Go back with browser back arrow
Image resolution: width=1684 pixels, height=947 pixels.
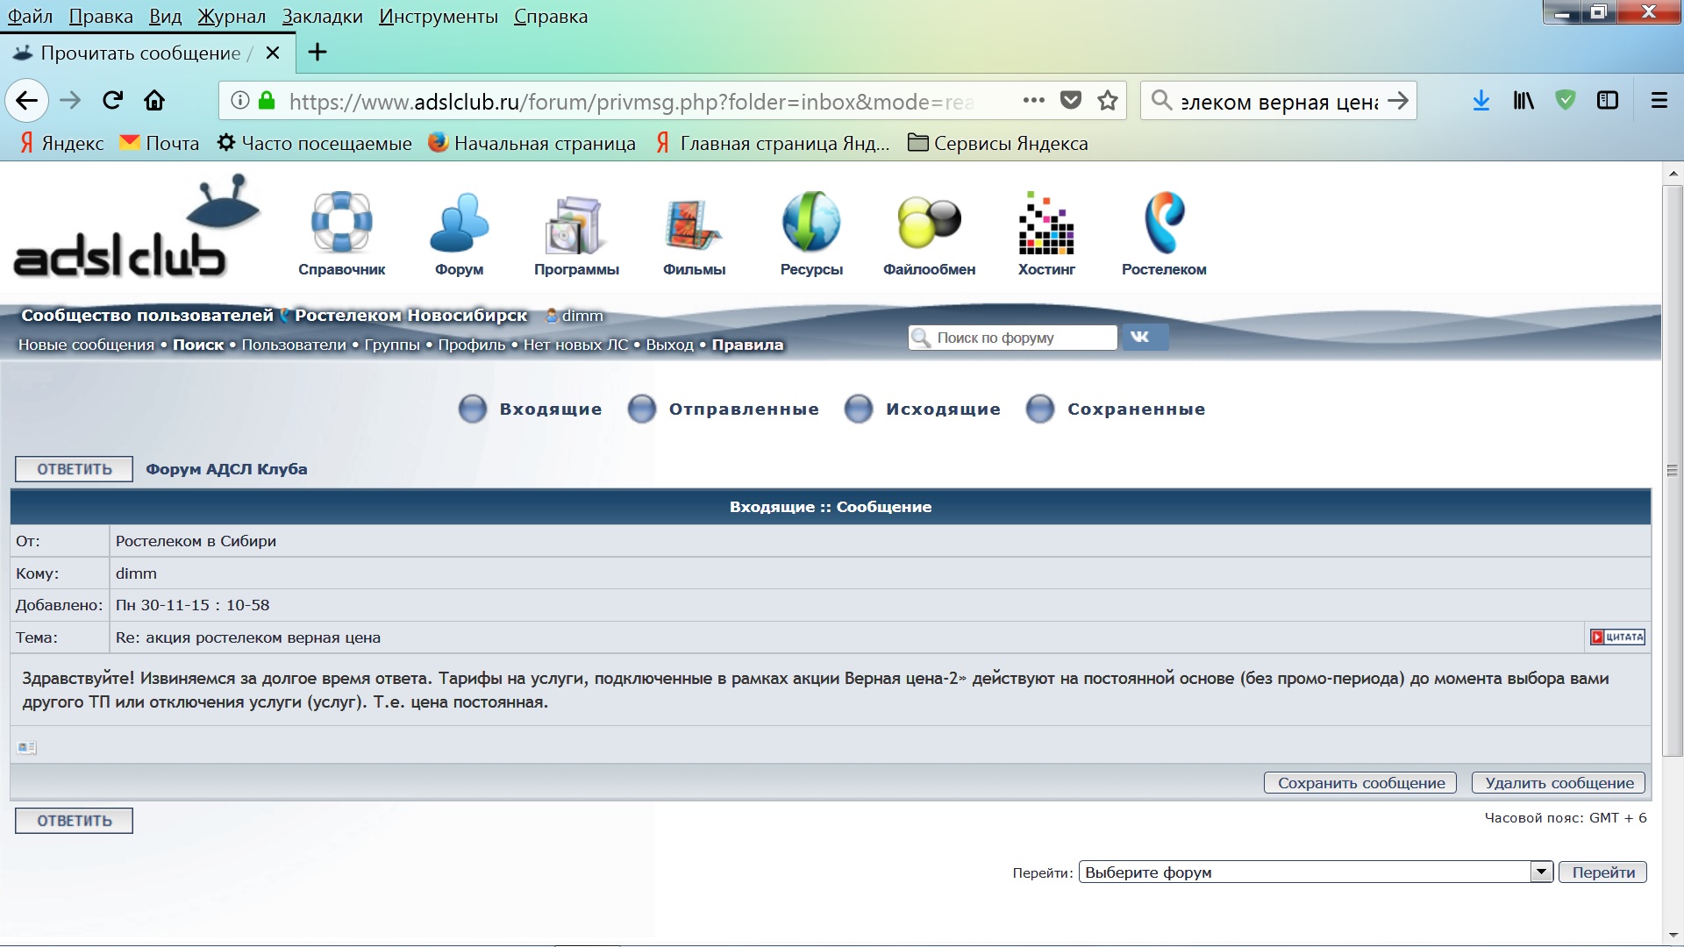[27, 101]
